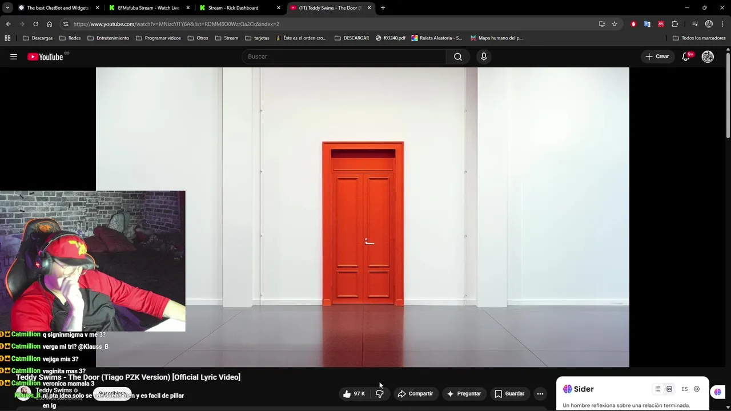This screenshot has width=731, height=411.
Task: Open the apps grid in bookmarks bar
Action: click(7, 38)
